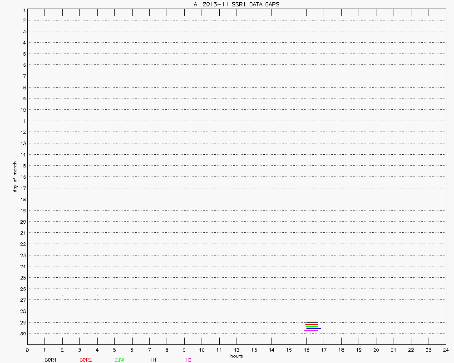This screenshot has width=454, height=363.
Task: Select the red COR2 legend label
Action: click(x=85, y=360)
